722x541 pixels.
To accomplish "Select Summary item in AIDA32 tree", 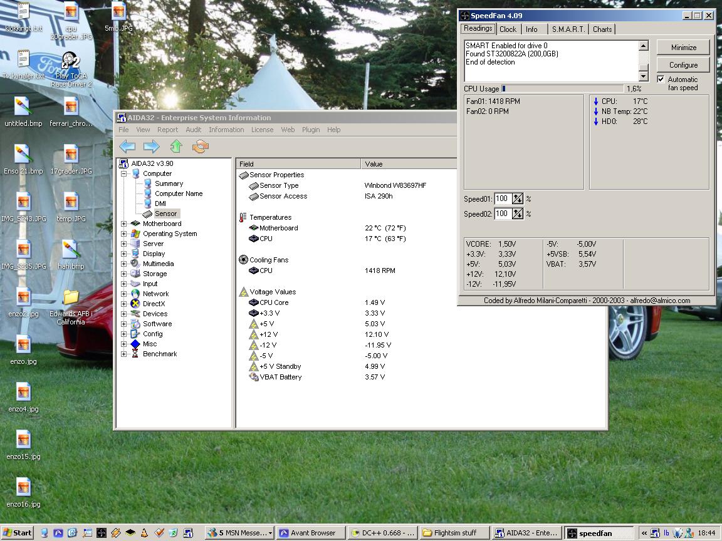I will coord(169,183).
